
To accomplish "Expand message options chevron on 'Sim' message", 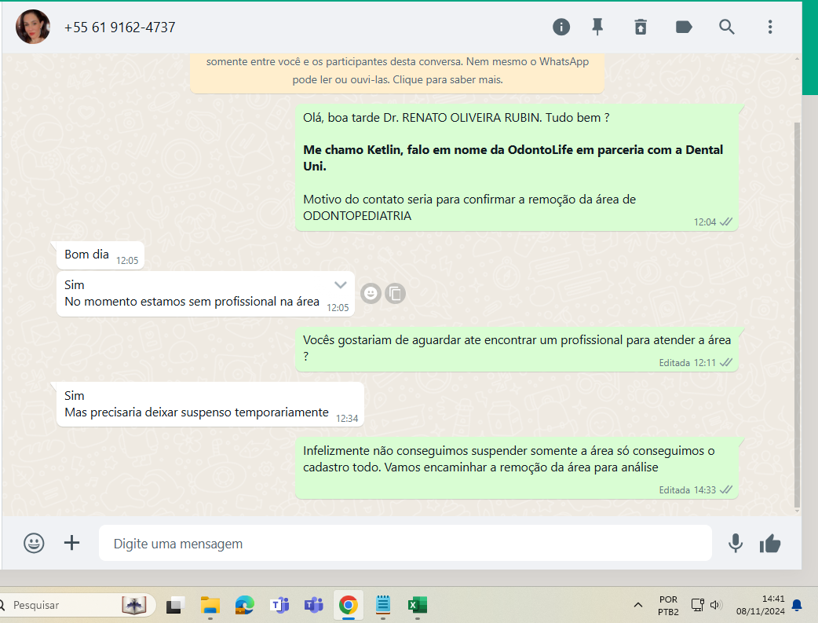I will pyautogui.click(x=340, y=284).
